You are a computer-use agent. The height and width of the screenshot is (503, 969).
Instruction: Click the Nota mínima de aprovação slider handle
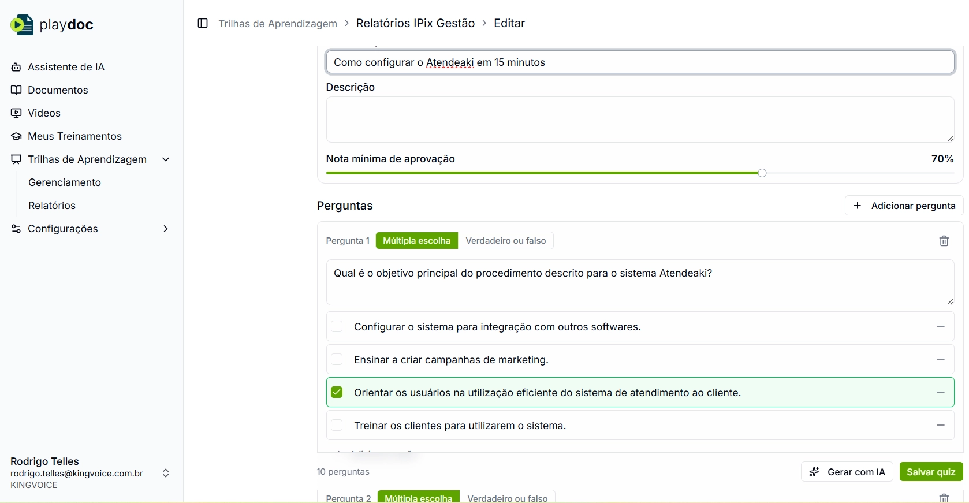[x=762, y=173]
